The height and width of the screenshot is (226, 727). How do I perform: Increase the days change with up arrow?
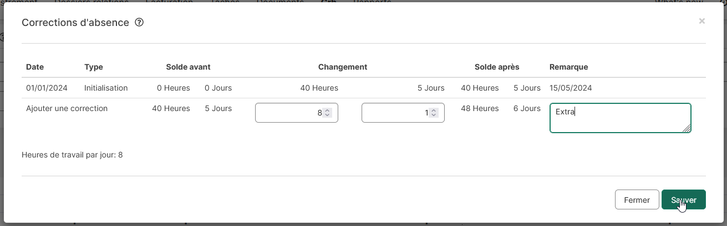click(x=434, y=111)
